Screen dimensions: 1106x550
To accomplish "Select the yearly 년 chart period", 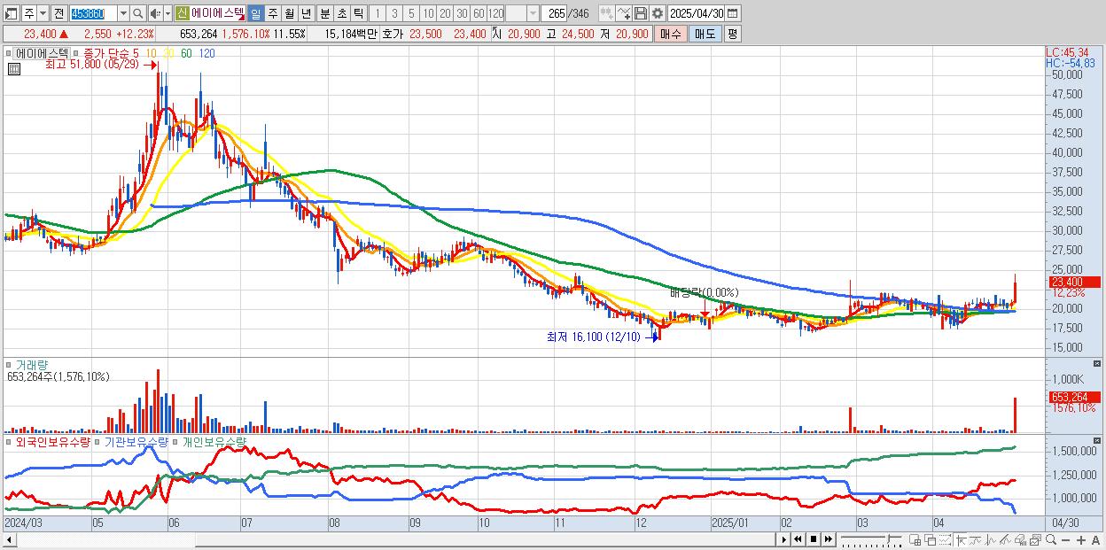I will point(306,13).
